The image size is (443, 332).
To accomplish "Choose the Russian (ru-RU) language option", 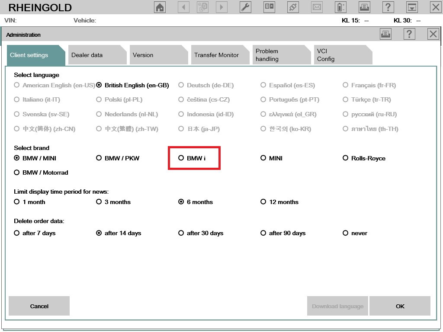I will [x=370, y=114].
